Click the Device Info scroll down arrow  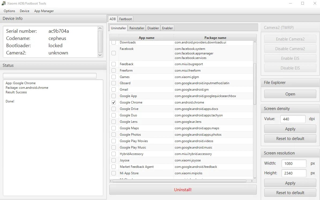coord(100,55)
